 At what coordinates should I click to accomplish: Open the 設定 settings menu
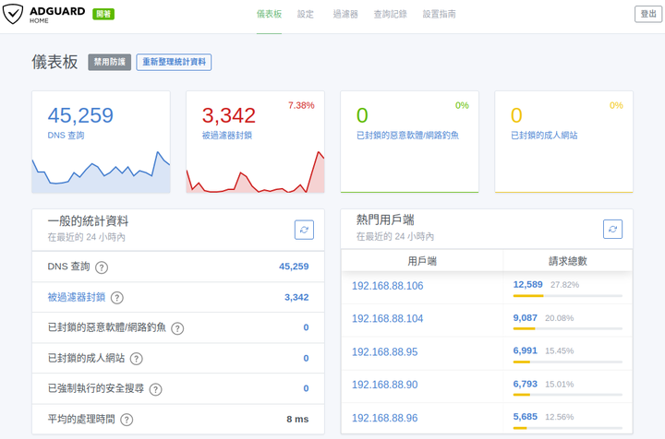(306, 15)
